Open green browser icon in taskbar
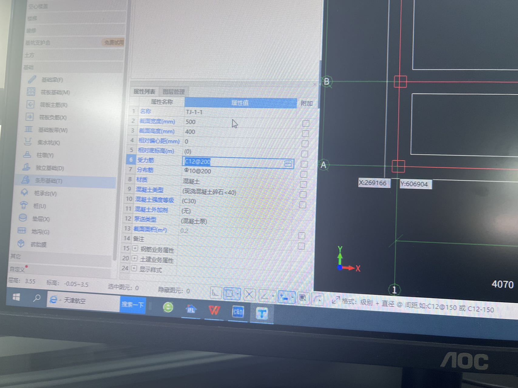This screenshot has height=388, width=518. coord(168,307)
